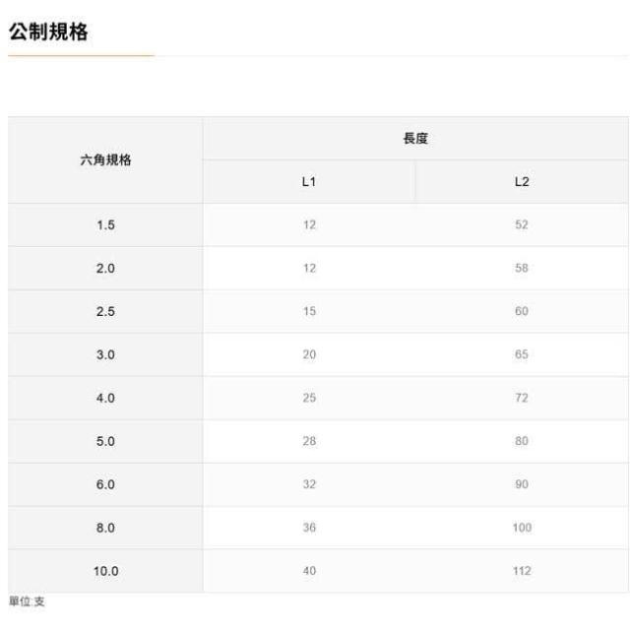This screenshot has height=630, width=630.
Task: Click the 1.5 hex size row label
Action: [105, 225]
